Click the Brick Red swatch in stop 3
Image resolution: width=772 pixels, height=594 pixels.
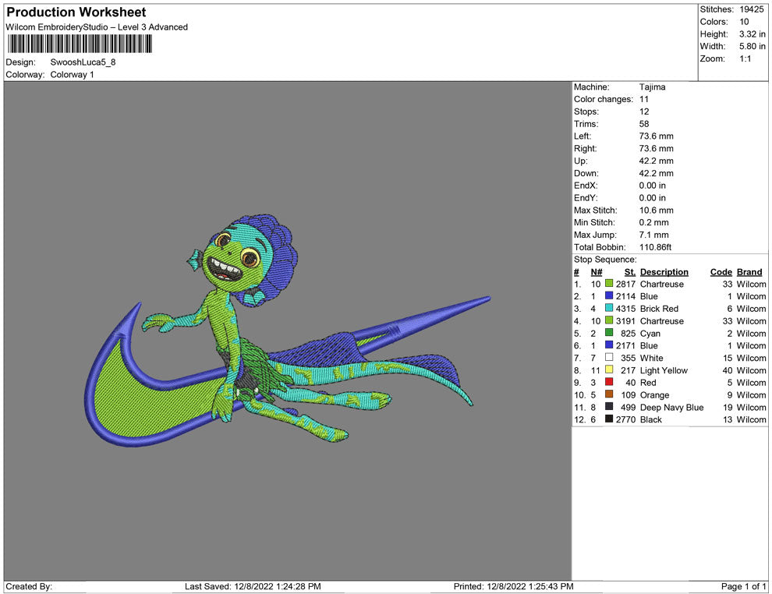[609, 309]
